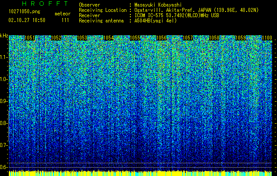Click time marker 1051
Image resolution: width=277 pixels, height=176 pixels.
[30, 38]
